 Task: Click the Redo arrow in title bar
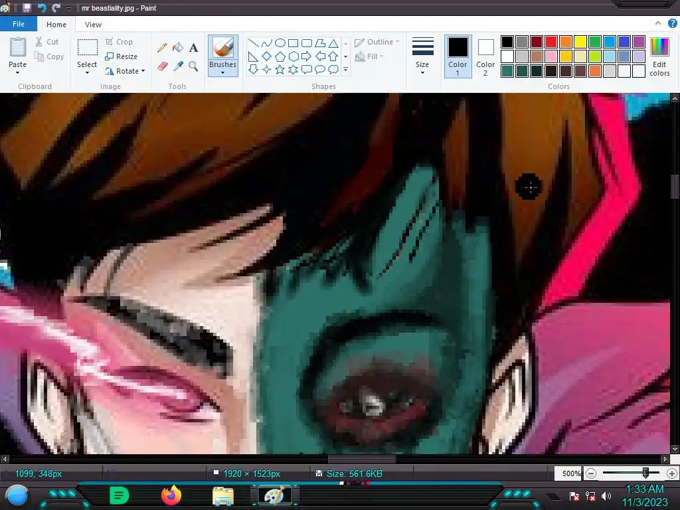click(x=56, y=8)
